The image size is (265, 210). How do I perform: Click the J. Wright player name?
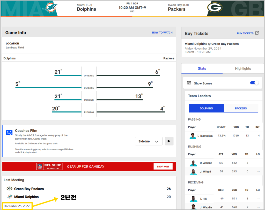pos(205,172)
